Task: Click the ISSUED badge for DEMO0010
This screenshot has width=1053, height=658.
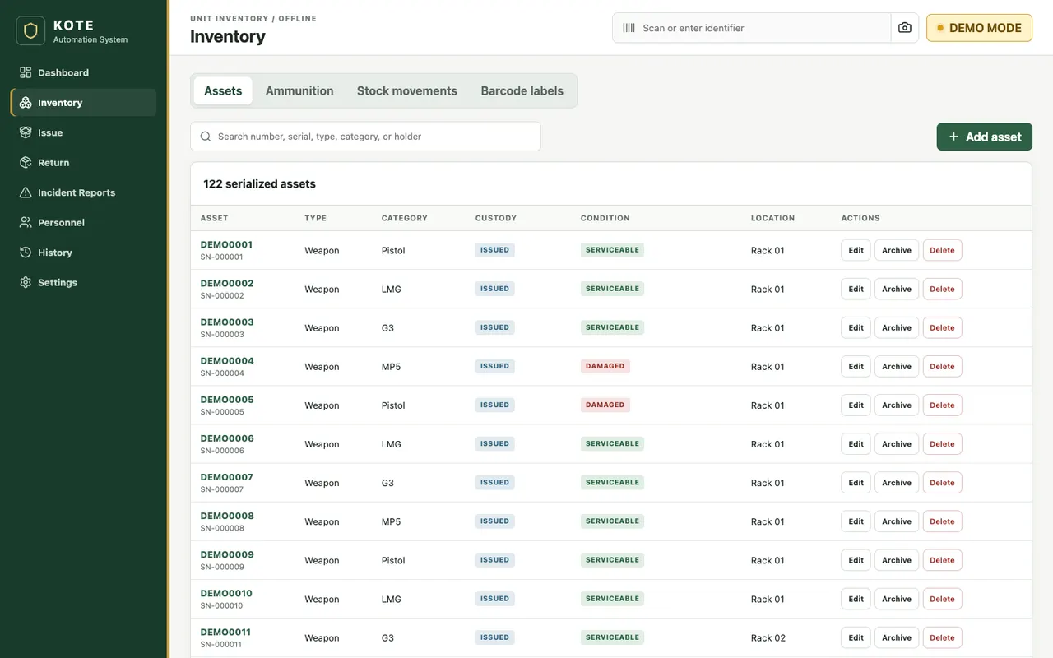Action: click(494, 598)
